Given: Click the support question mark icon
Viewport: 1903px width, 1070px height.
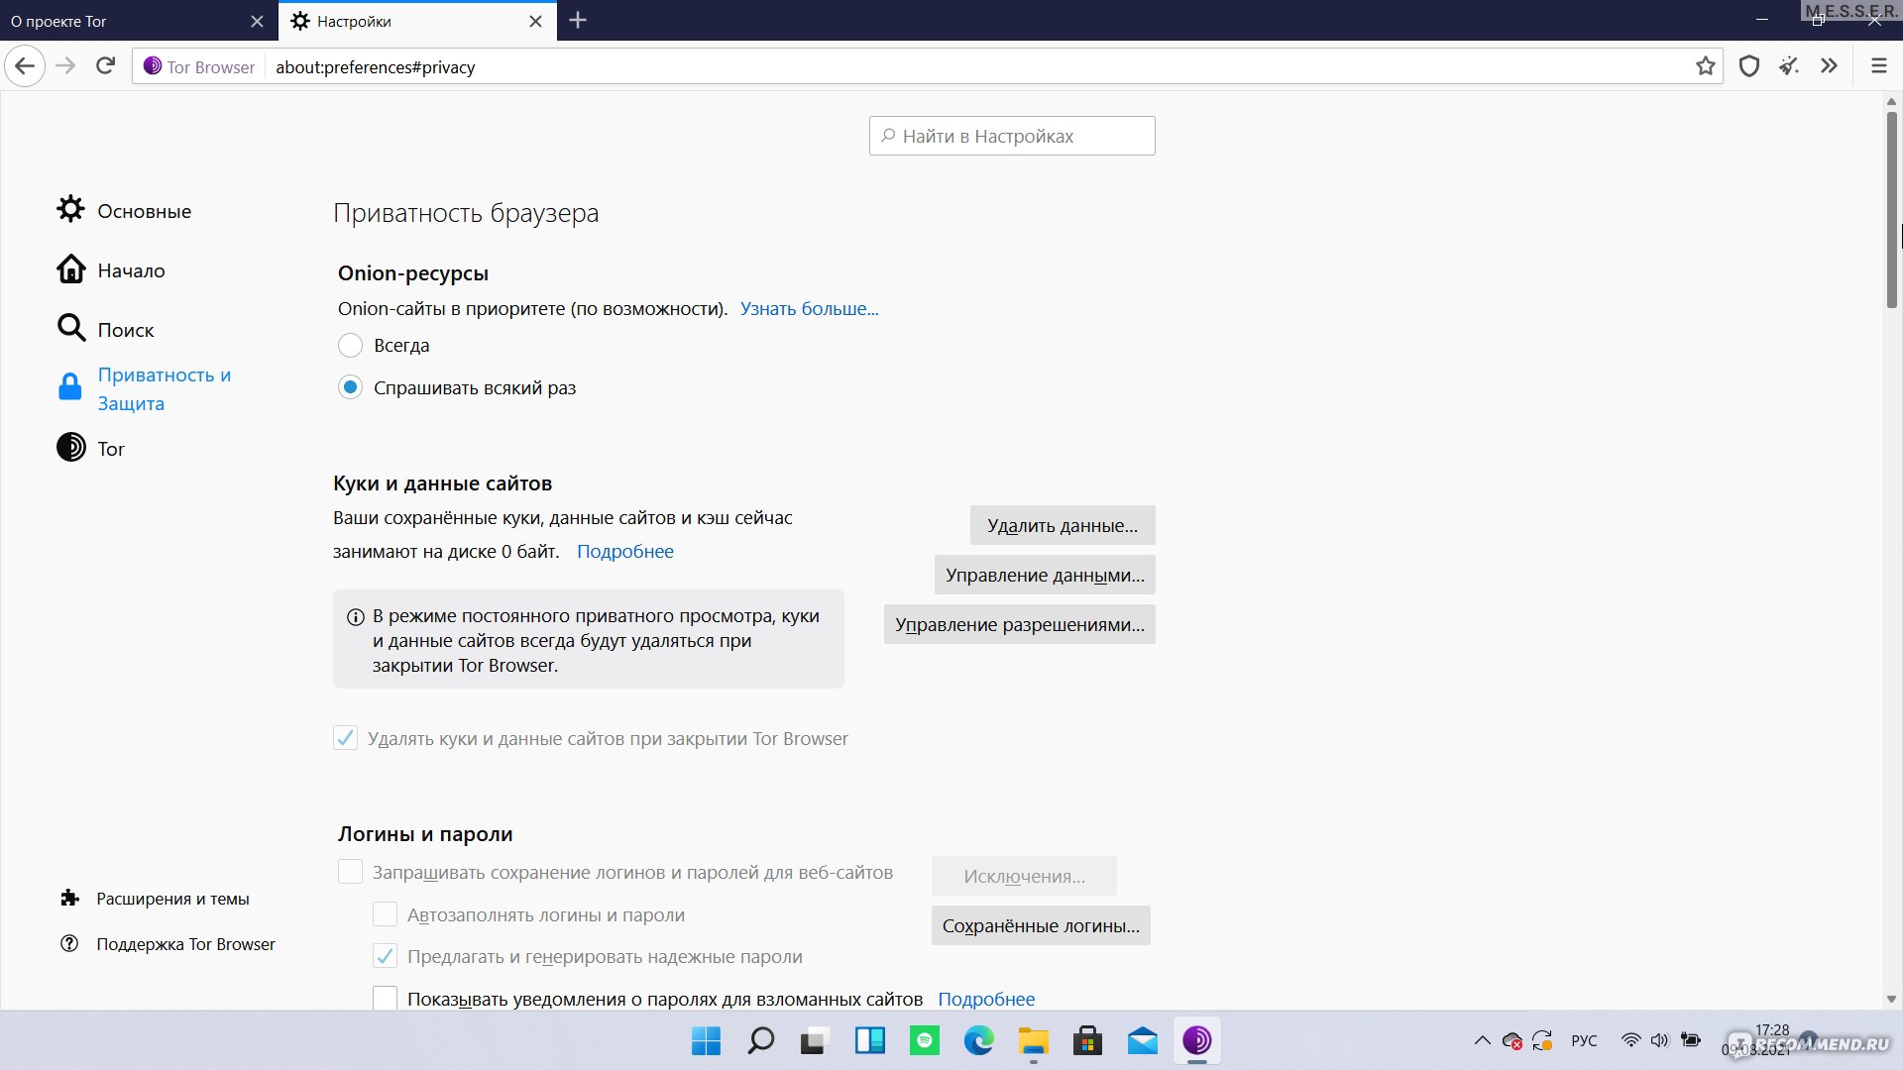Looking at the screenshot, I should (x=72, y=943).
